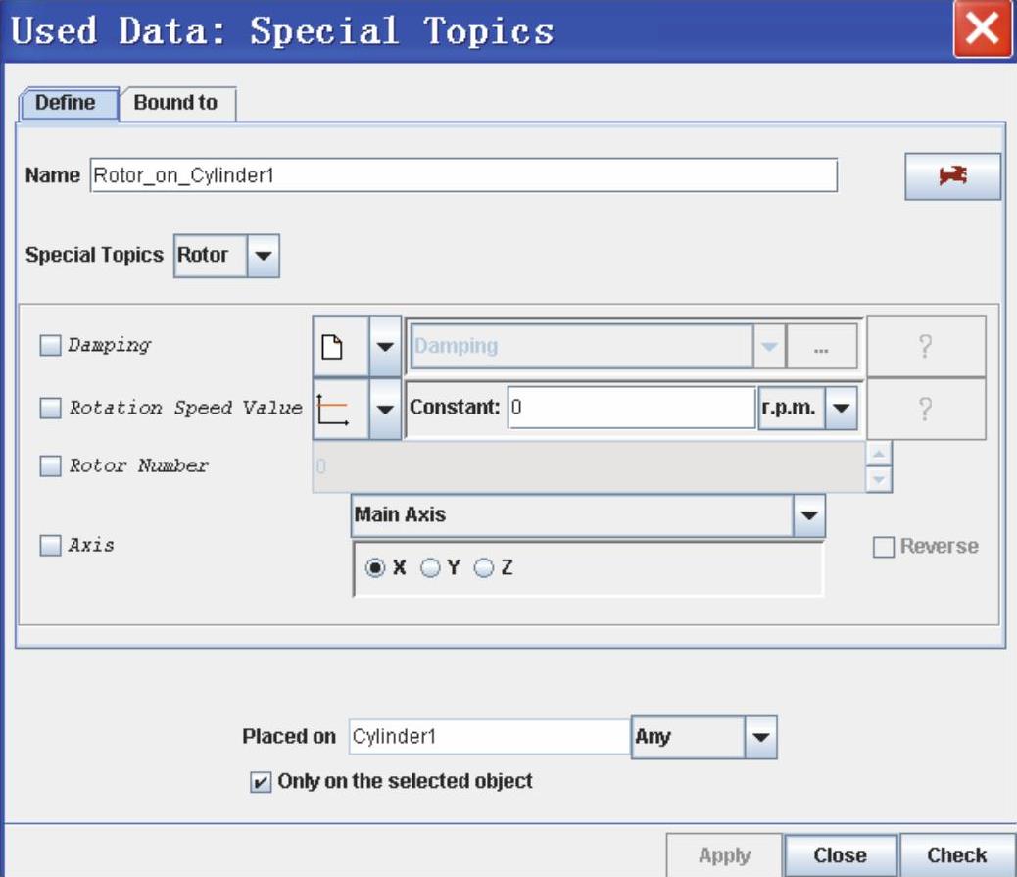Image resolution: width=1017 pixels, height=877 pixels.
Task: Check the Rotor Number checkbox
Action: click(50, 466)
